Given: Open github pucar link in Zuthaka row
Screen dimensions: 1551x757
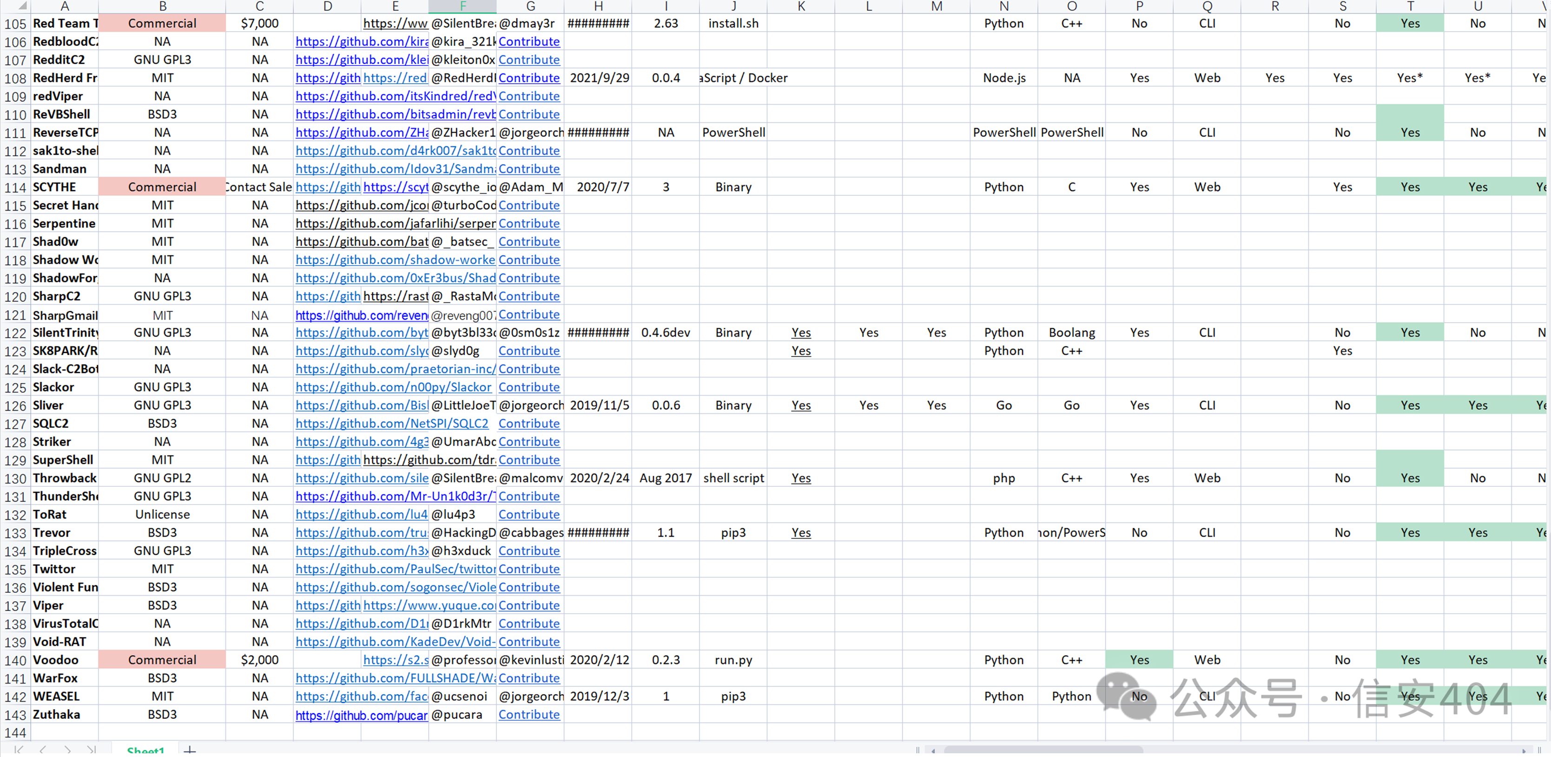Looking at the screenshot, I should (362, 715).
